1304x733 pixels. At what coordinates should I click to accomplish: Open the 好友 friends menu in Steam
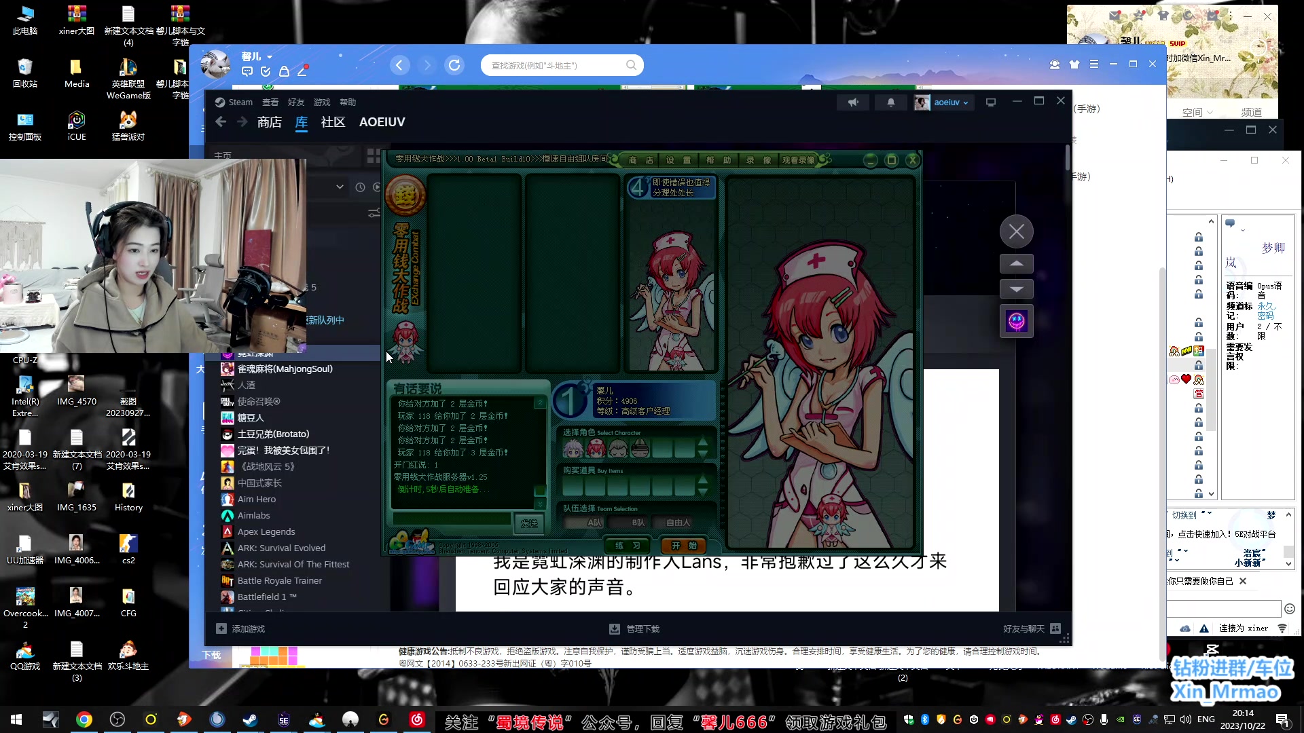coord(296,102)
